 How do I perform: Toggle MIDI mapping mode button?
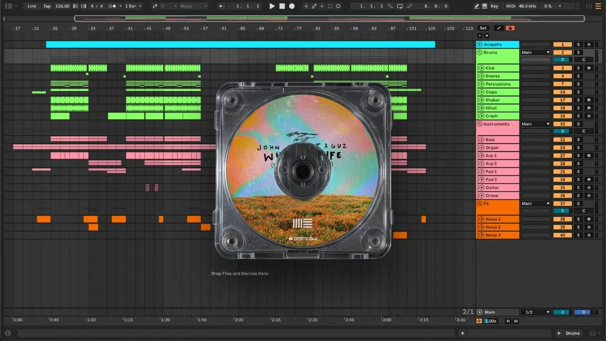point(510,6)
